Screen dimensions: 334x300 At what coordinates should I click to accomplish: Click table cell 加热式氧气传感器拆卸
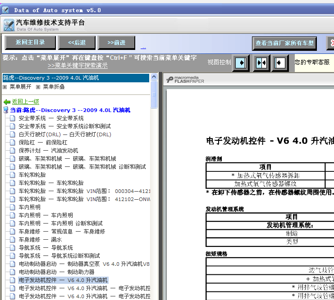tap(265, 175)
